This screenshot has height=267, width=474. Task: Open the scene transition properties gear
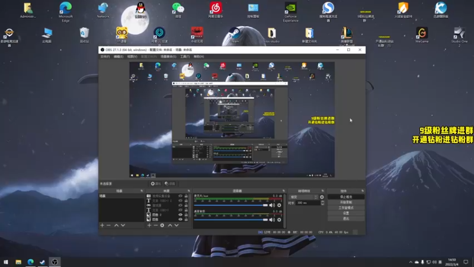coord(322,197)
